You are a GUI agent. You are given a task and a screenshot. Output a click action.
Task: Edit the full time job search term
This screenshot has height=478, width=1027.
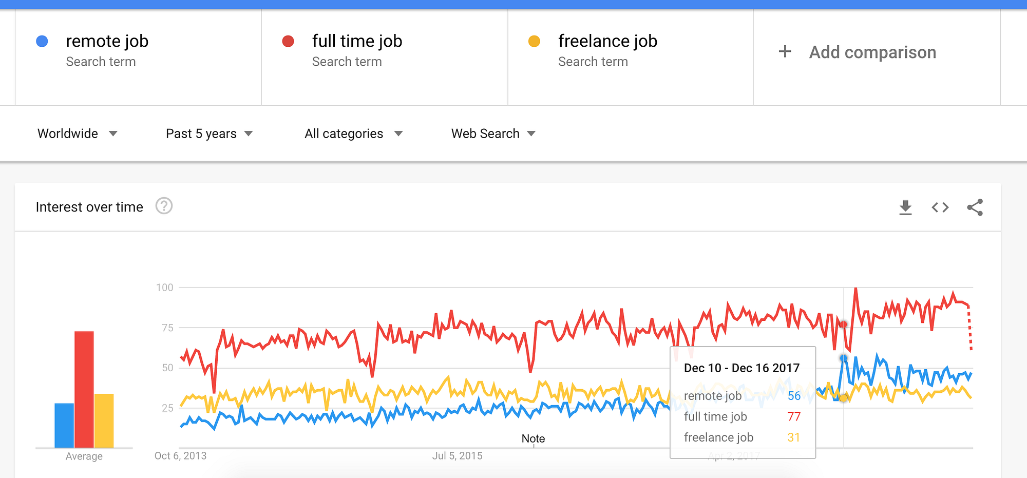(x=357, y=42)
